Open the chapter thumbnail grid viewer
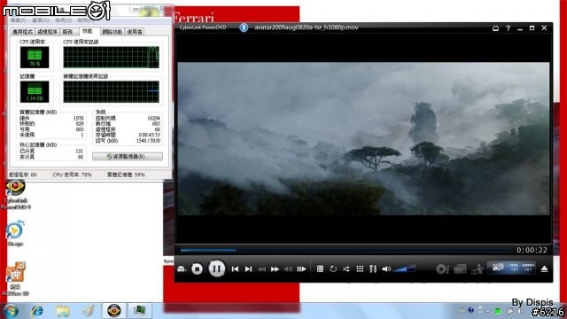This screenshot has height=319, width=567. coord(360,268)
